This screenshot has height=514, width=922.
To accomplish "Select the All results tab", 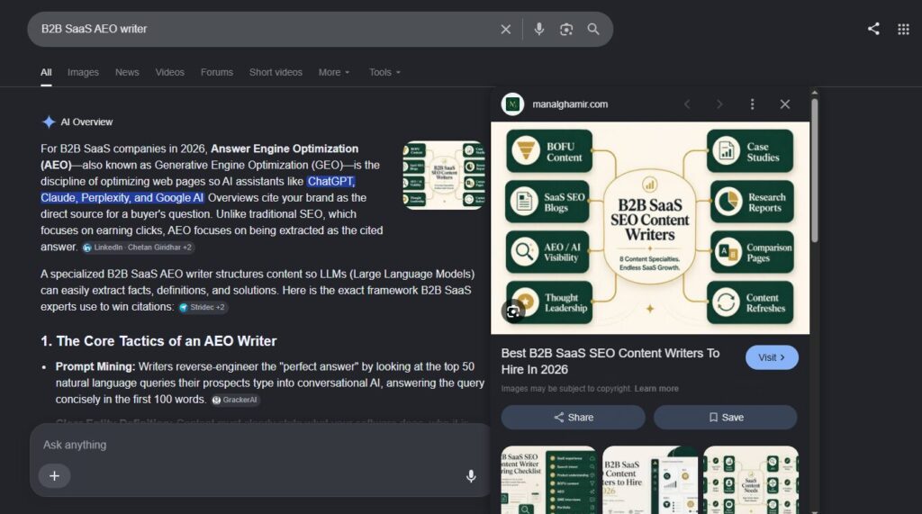I will click(x=46, y=72).
